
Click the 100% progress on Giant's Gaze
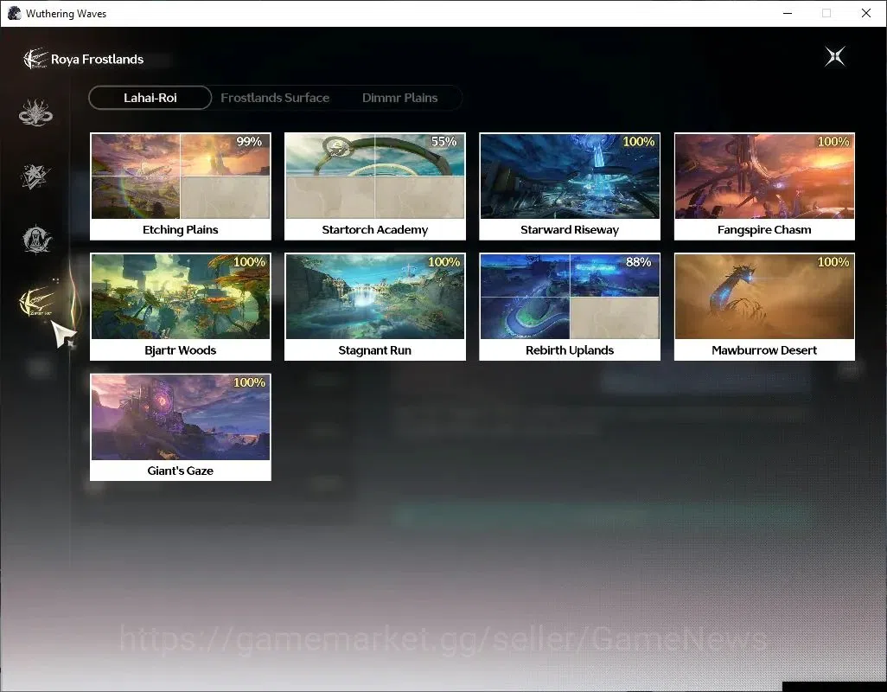pyautogui.click(x=249, y=382)
